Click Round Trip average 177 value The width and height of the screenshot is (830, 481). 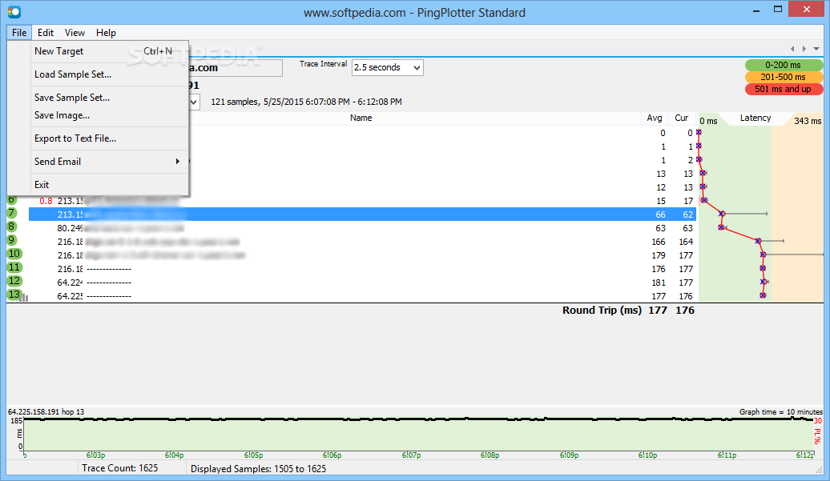[x=658, y=311]
